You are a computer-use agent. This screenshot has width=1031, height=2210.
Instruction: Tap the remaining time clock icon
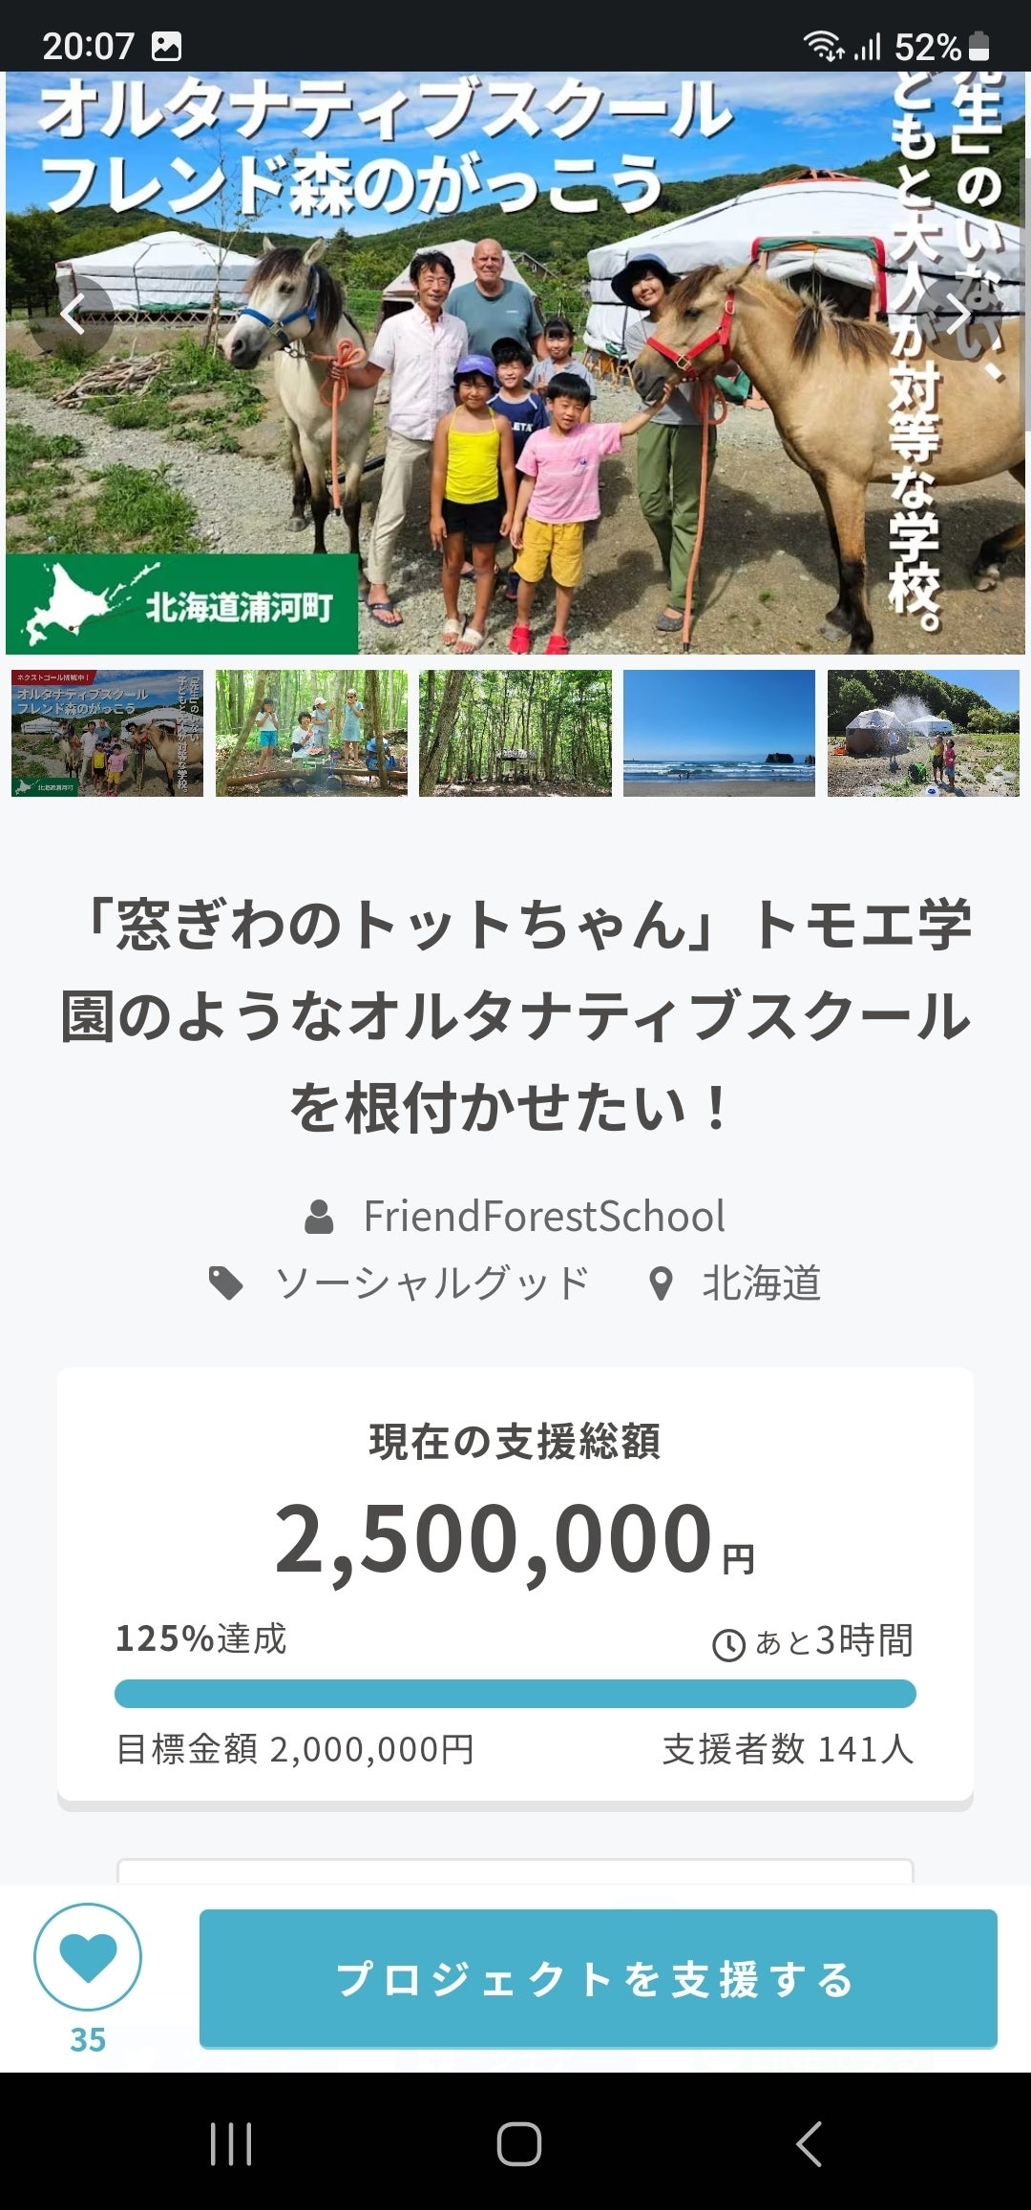pos(729,1644)
